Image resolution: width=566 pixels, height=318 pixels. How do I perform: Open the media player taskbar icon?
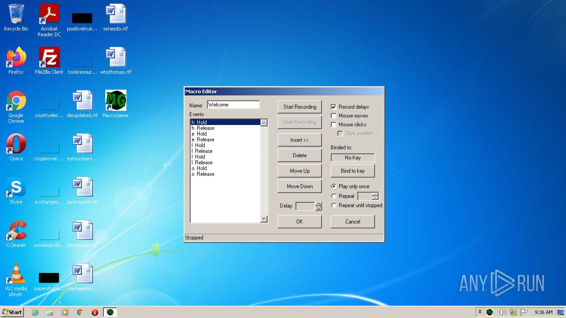(x=65, y=312)
